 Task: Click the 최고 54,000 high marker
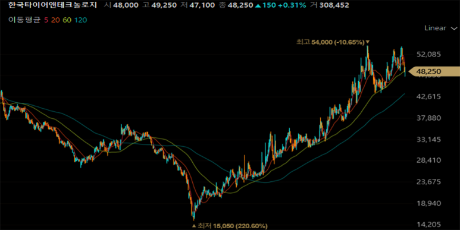(333, 42)
